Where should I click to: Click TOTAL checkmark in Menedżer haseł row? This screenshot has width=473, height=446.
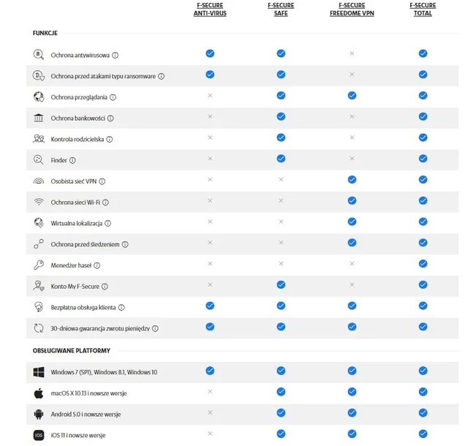[423, 264]
